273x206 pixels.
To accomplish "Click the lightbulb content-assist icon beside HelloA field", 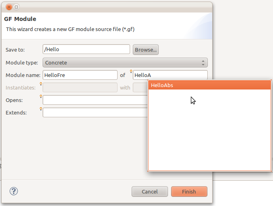I will tap(131, 71).
